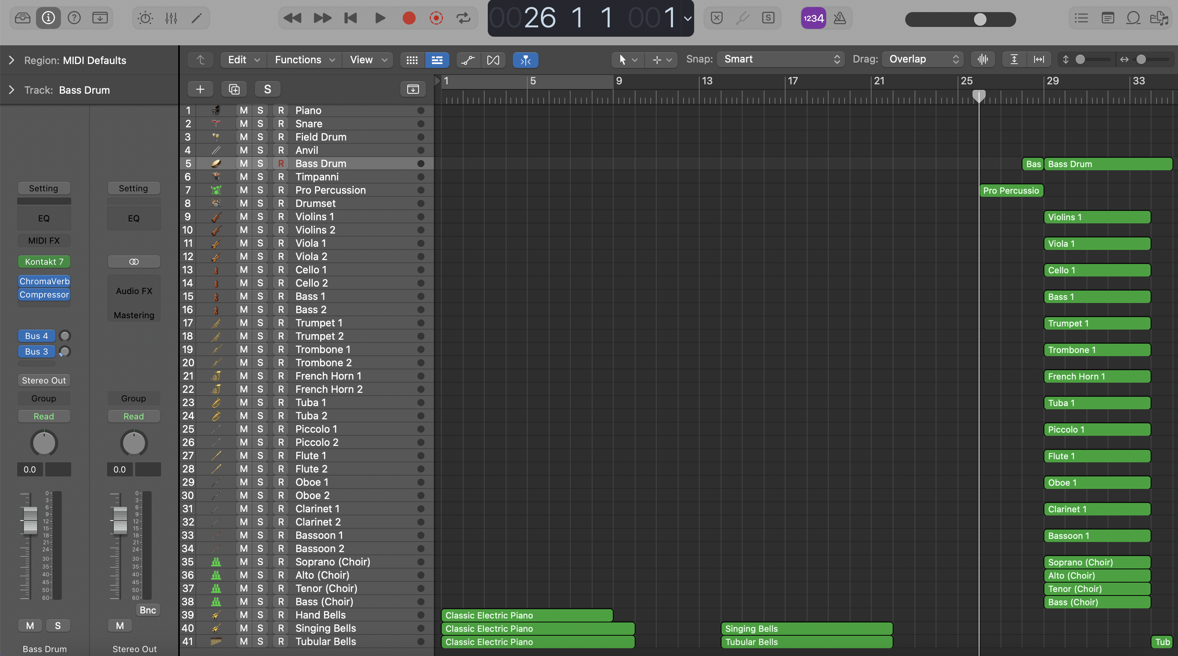Open Stereo Out Read automation mode
The width and height of the screenshot is (1178, 656).
click(134, 416)
